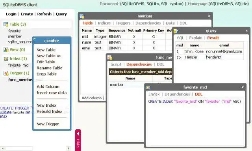Image resolution: width=252 pixels, height=151 pixels.
Task: Click the arrow icon on pink Hide panel
Action: click(78, 134)
